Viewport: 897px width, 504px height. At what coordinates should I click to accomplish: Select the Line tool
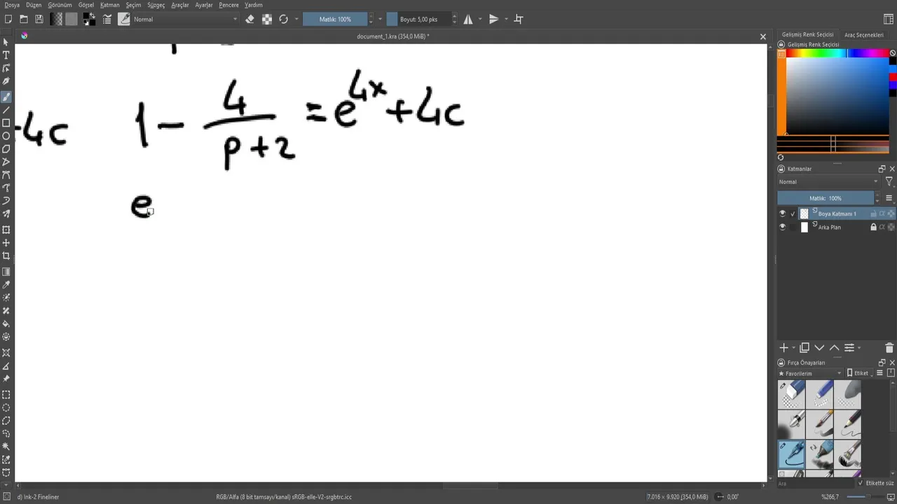coord(6,110)
